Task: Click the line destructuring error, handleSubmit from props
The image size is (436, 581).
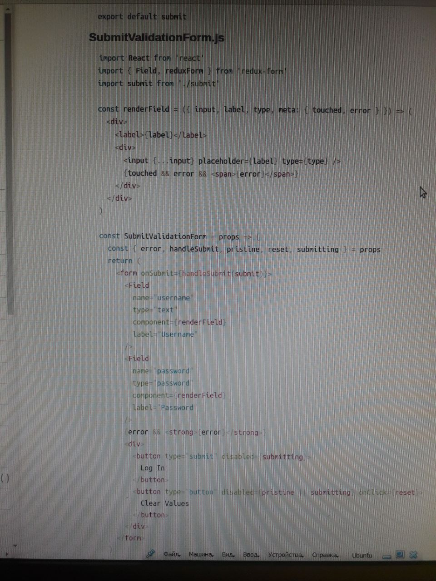Action: pyautogui.click(x=244, y=249)
